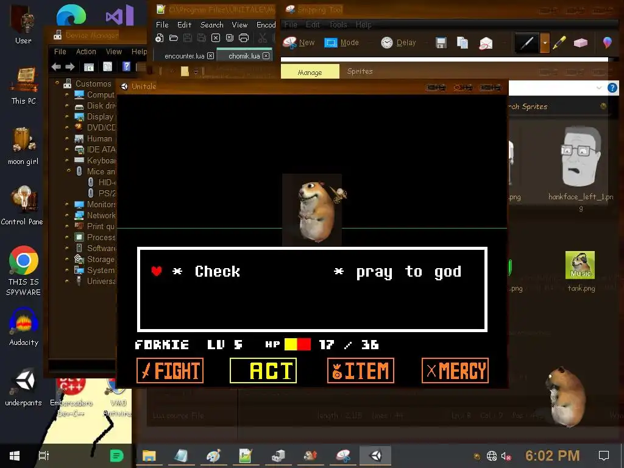
Task: Select PS/2 mouse device entry
Action: coord(102,193)
